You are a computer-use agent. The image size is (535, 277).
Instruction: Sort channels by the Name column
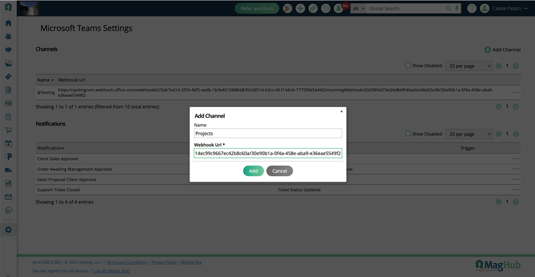[x=45, y=80]
